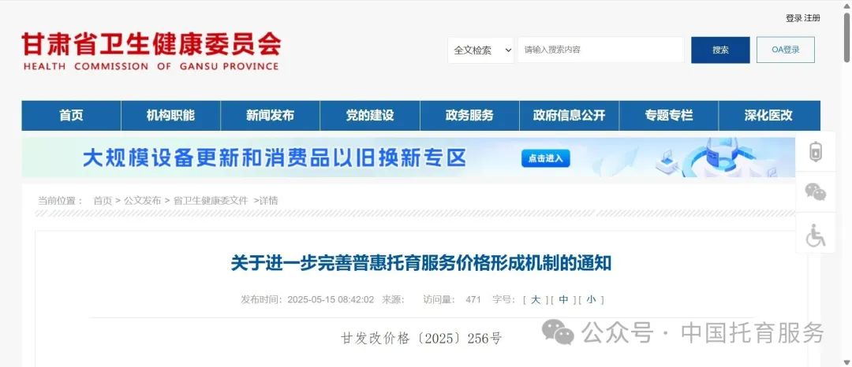Select 政务服务 in the navigation bar
The image size is (852, 367).
pyautogui.click(x=469, y=116)
